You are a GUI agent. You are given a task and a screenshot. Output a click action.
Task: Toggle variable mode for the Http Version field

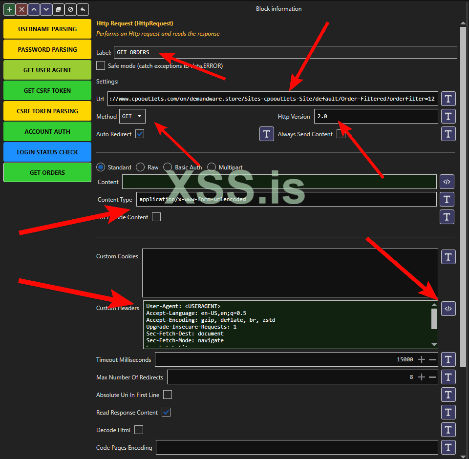point(448,116)
